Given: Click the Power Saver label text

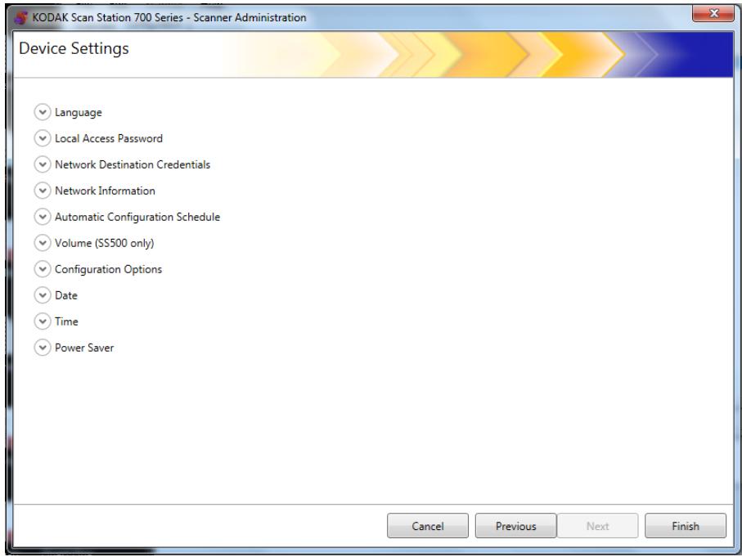Looking at the screenshot, I should click(x=84, y=348).
